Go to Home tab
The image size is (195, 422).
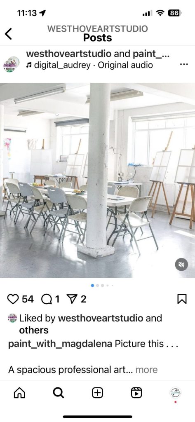[19, 393]
